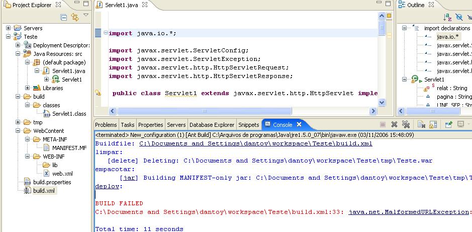The height and width of the screenshot is (232, 472).
Task: Sort Outline alphabetically with a-z icon
Action: coord(447,17)
